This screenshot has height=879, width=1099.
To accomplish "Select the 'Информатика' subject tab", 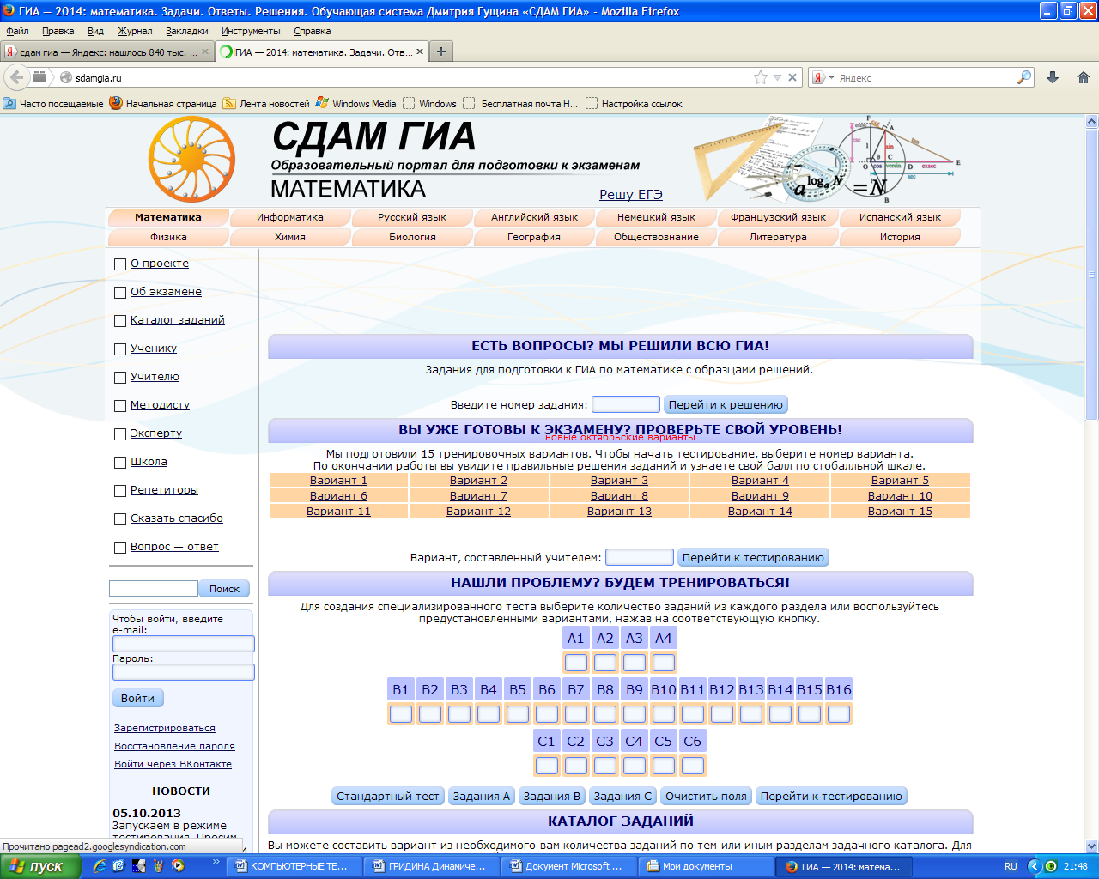I will point(290,217).
